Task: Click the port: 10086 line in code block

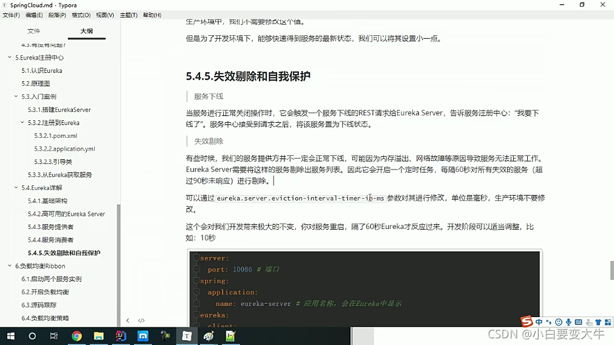Action: (244, 269)
